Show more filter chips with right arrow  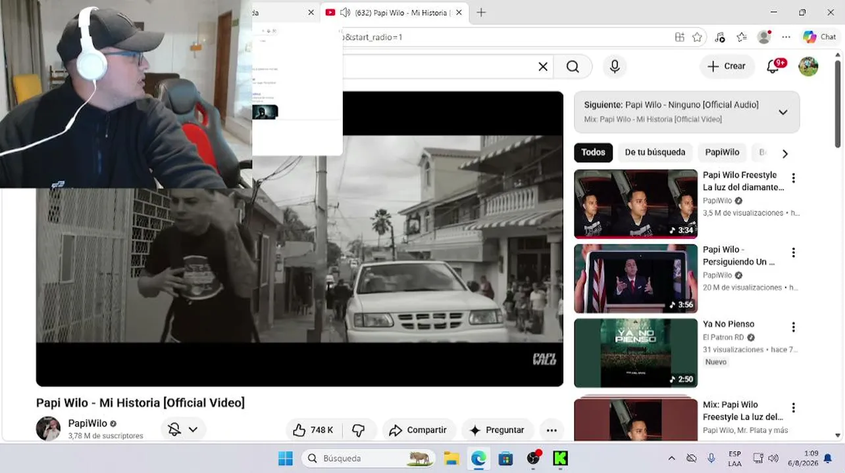[784, 153]
